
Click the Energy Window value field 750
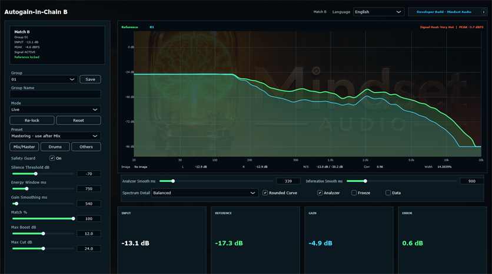[x=89, y=189]
